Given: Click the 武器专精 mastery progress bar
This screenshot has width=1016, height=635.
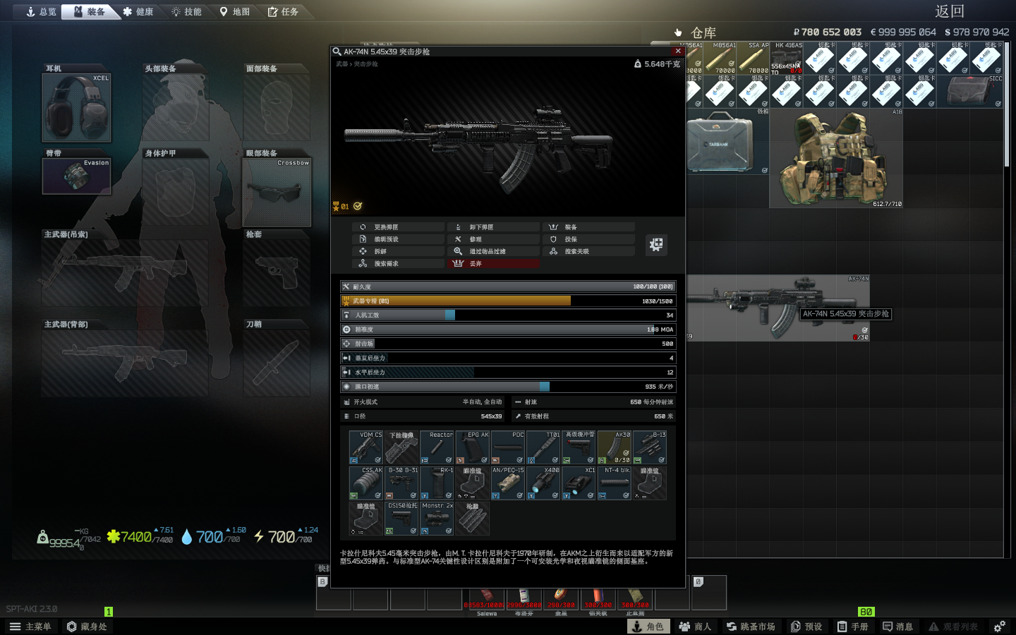Looking at the screenshot, I should 507,301.
